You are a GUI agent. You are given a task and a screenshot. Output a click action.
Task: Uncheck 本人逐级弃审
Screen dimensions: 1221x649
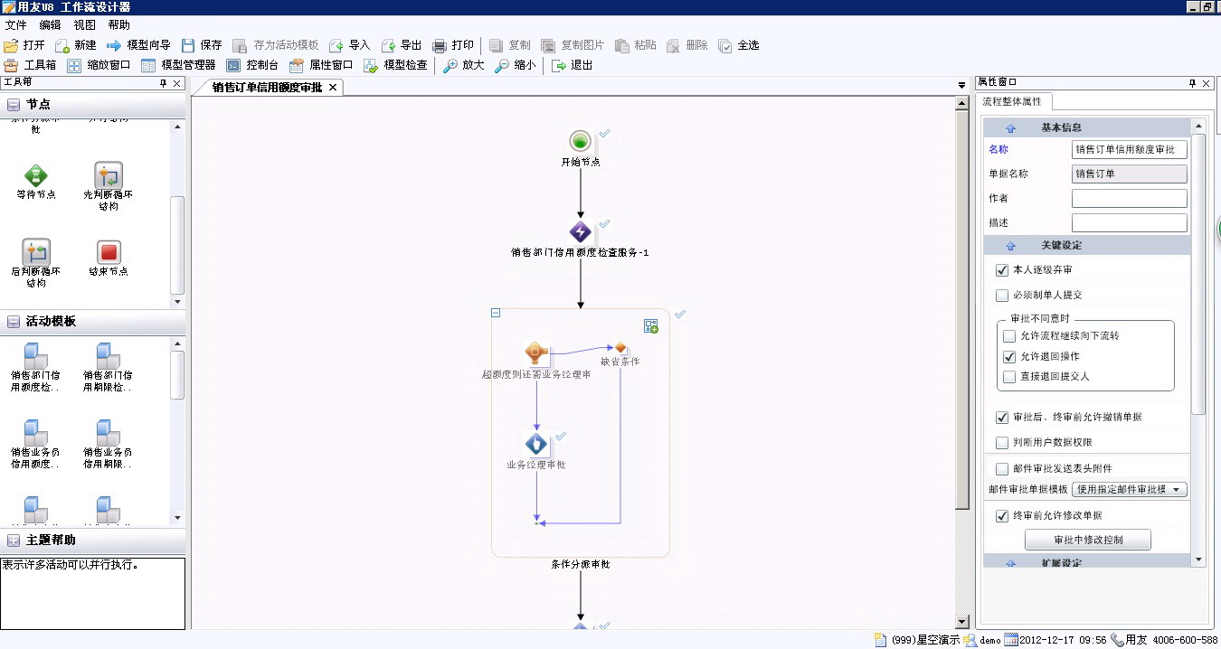1002,270
